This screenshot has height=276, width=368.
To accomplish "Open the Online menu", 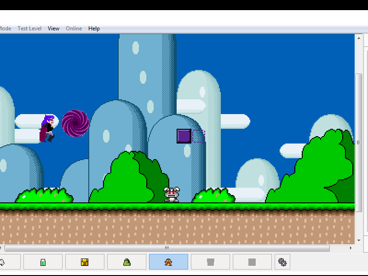I will coord(74,29).
